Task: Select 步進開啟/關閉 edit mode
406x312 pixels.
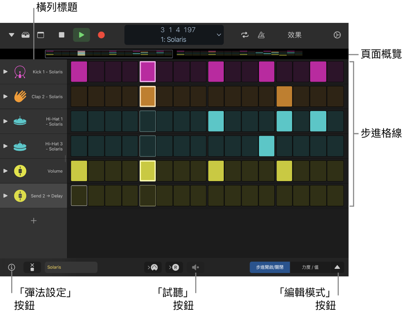Action: click(270, 267)
